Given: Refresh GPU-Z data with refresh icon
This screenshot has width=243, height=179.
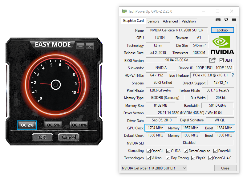Looking at the screenshot, I should click(x=226, y=19).
